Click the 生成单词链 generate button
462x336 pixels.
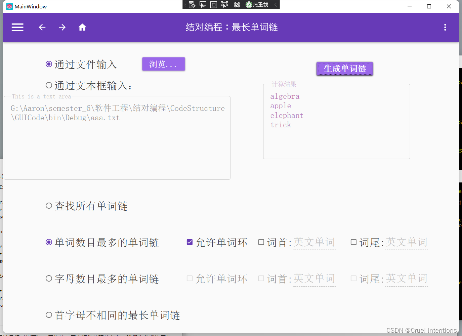344,69
